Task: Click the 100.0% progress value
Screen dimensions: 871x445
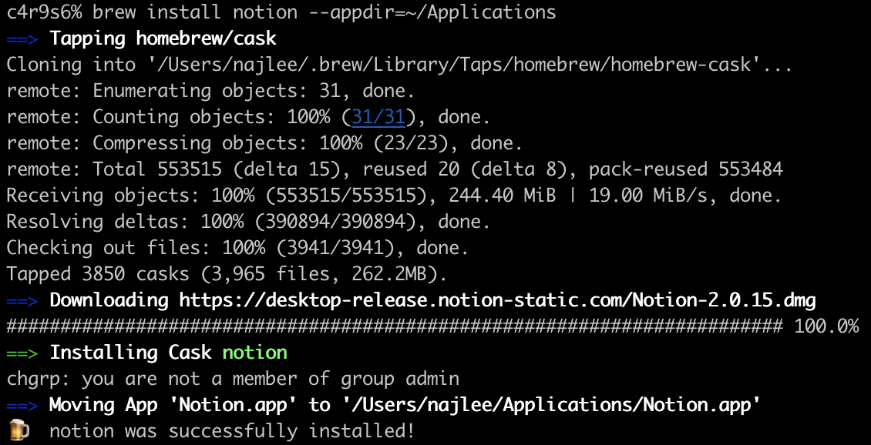Action: (826, 326)
